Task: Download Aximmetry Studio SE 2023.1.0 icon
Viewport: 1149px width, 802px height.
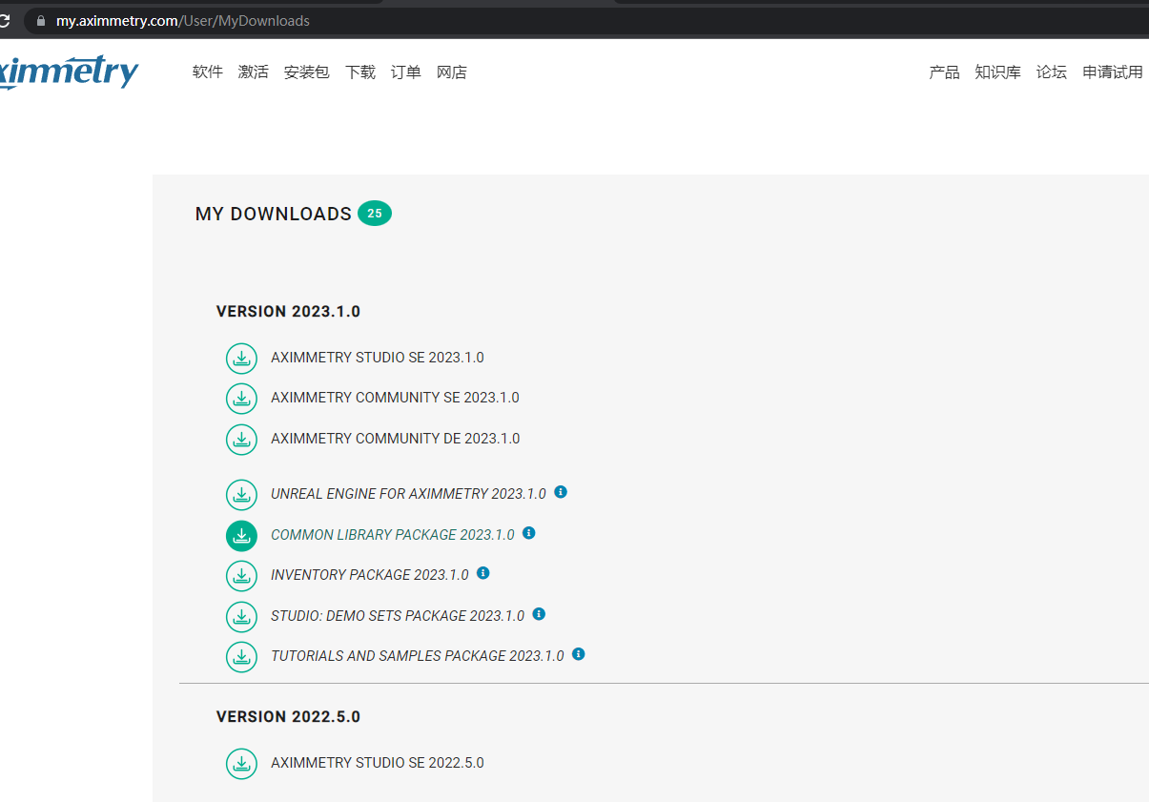Action: tap(241, 359)
